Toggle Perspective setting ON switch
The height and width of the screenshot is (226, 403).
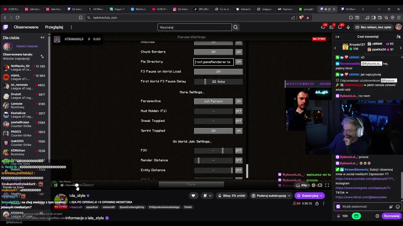239,101
